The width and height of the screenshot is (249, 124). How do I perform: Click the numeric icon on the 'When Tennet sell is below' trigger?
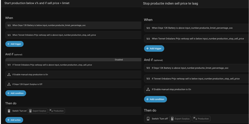(148, 39)
